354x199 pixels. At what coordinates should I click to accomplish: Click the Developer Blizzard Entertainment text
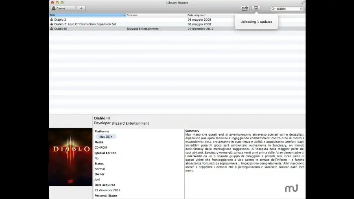122,123
